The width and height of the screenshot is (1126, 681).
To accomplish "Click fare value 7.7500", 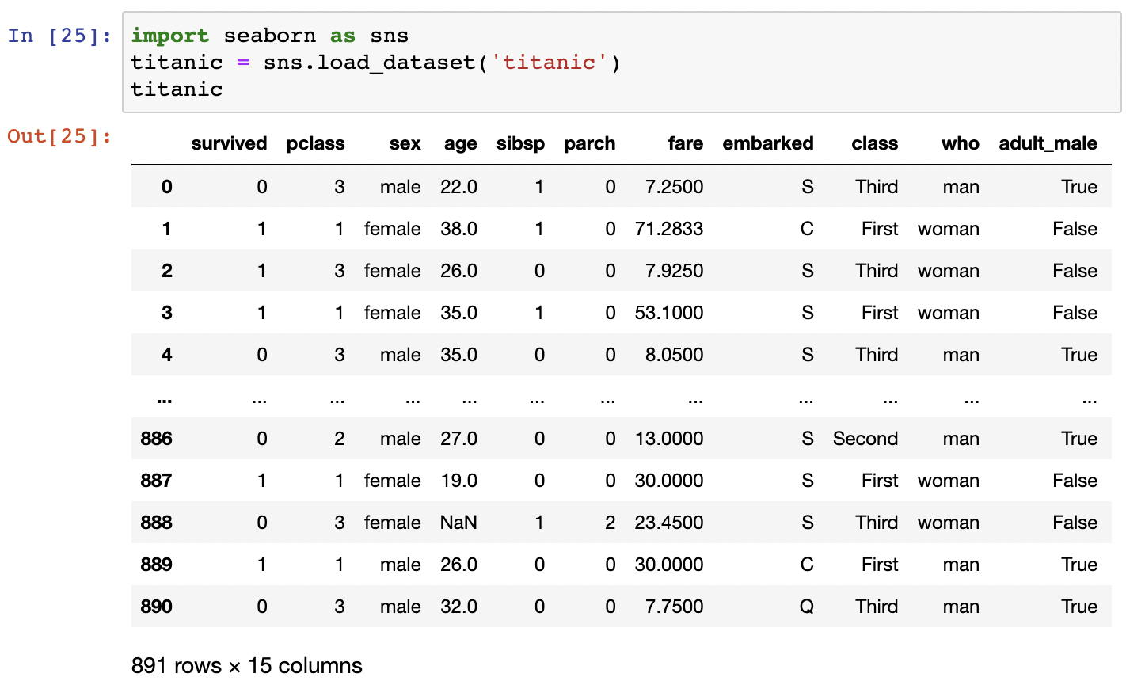I will click(x=674, y=607).
